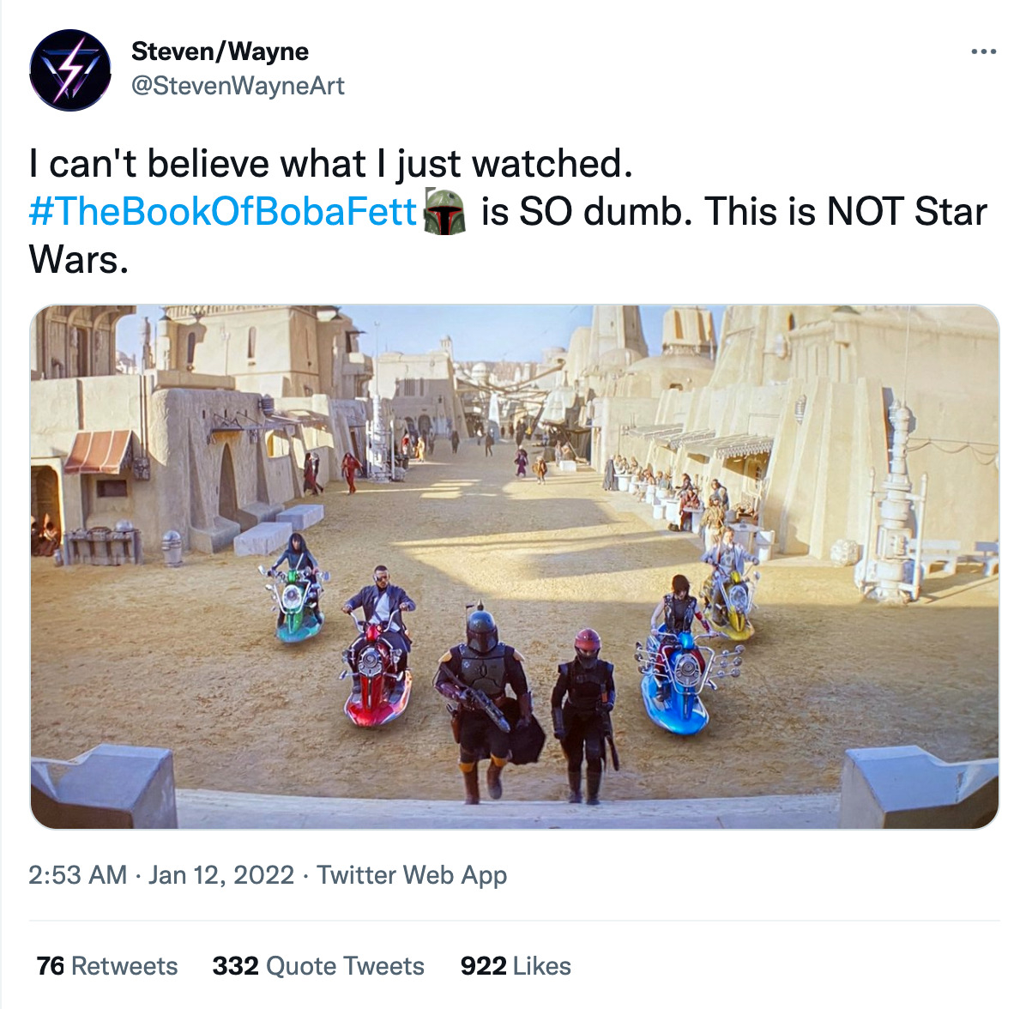1026x1009 pixels.
Task: Open the #TheBookOfBobaFett hashtag
Action: pyautogui.click(x=222, y=212)
